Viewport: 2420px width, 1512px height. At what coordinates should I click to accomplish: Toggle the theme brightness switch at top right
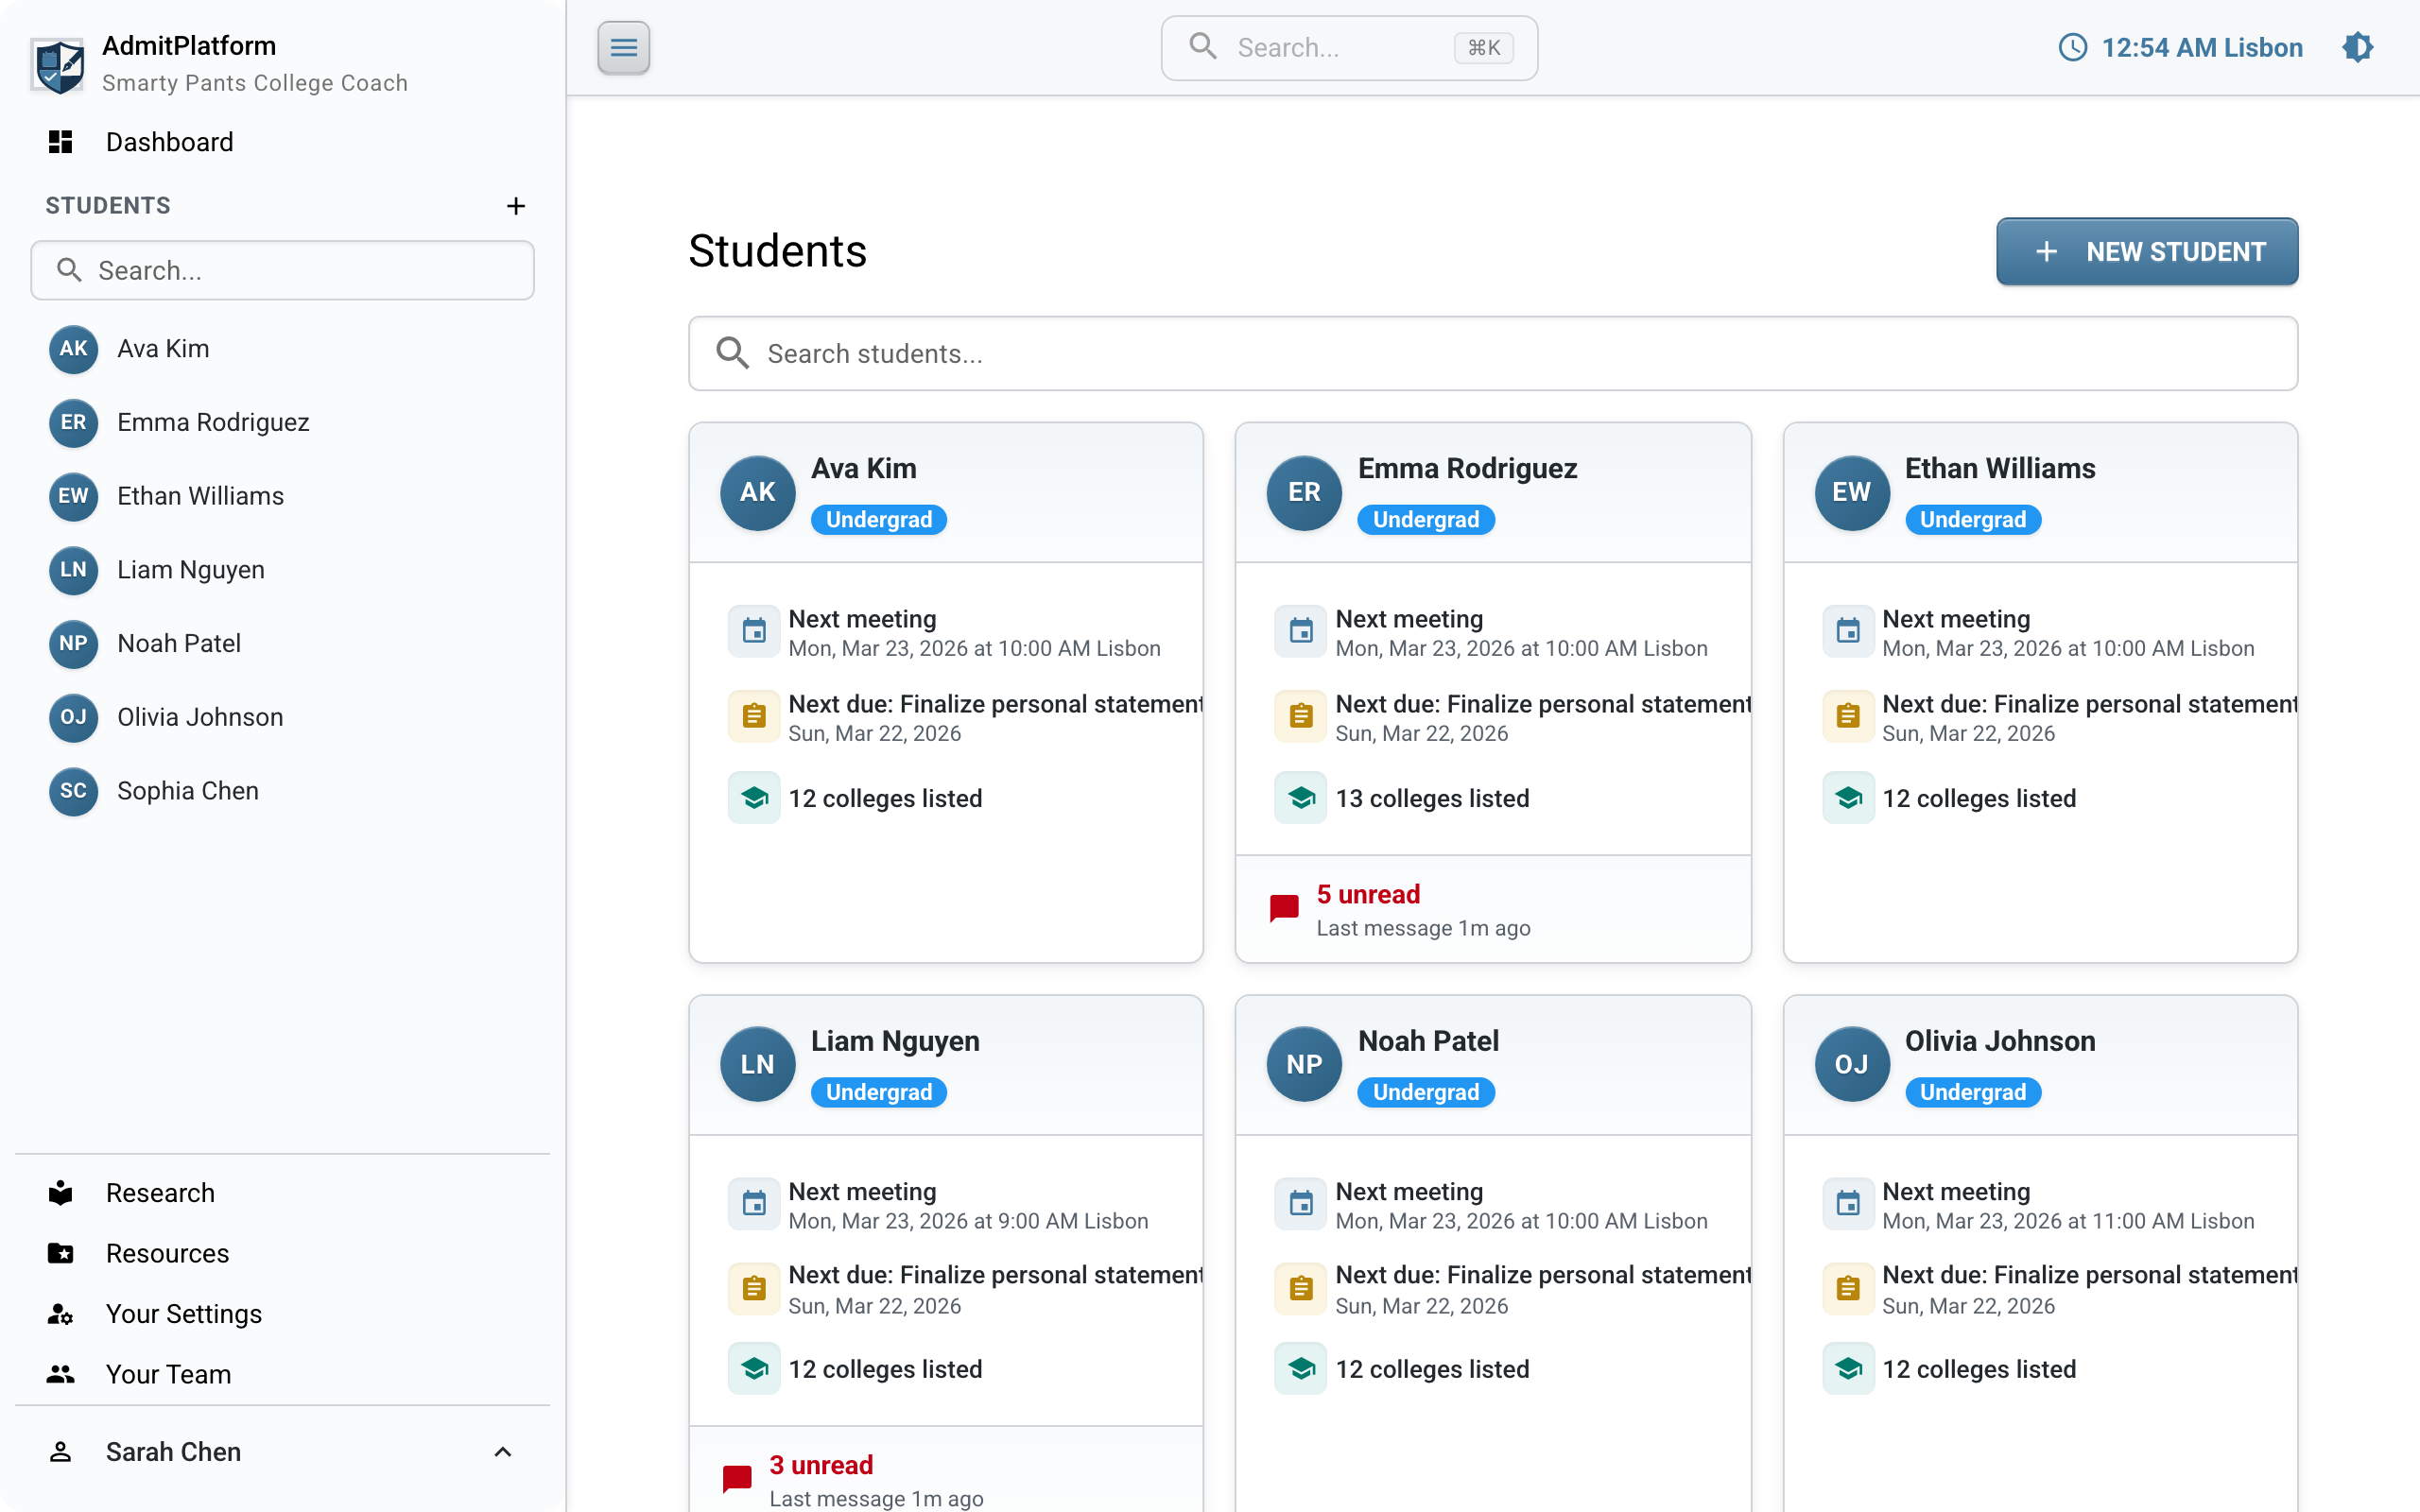pyautogui.click(x=2358, y=47)
